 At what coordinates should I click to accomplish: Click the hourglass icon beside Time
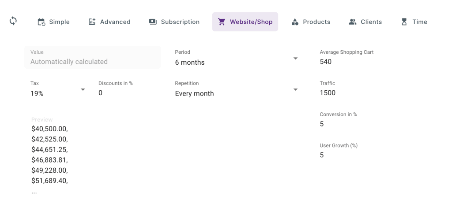(x=404, y=22)
